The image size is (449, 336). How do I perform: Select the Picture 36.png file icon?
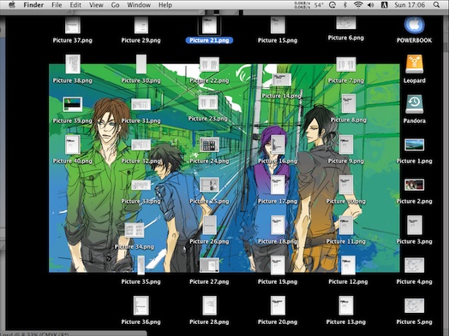[141, 305]
